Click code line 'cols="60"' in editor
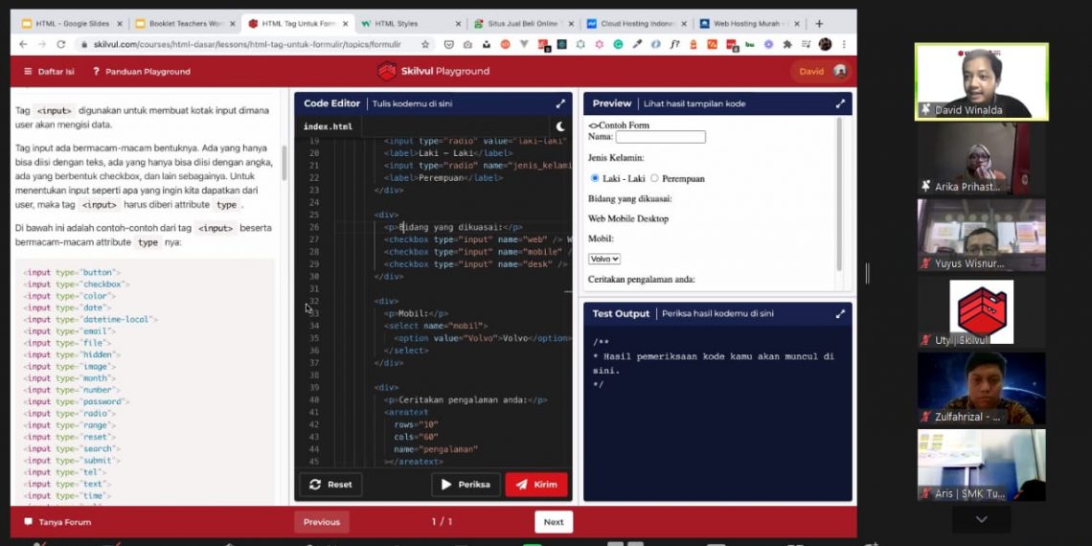 click(x=416, y=437)
